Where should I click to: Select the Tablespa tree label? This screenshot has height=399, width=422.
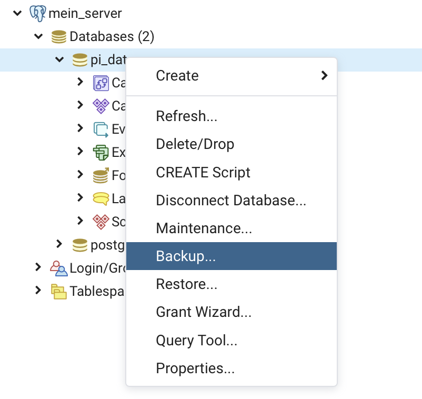click(x=97, y=292)
